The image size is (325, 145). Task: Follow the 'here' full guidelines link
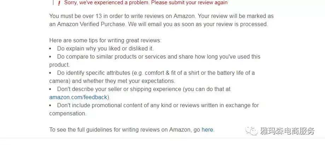[x=207, y=130]
